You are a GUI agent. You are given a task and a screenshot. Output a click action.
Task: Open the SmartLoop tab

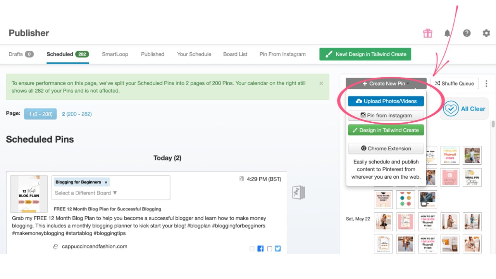[x=115, y=54]
